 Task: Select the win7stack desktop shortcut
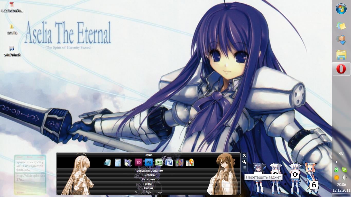[x=12, y=51]
